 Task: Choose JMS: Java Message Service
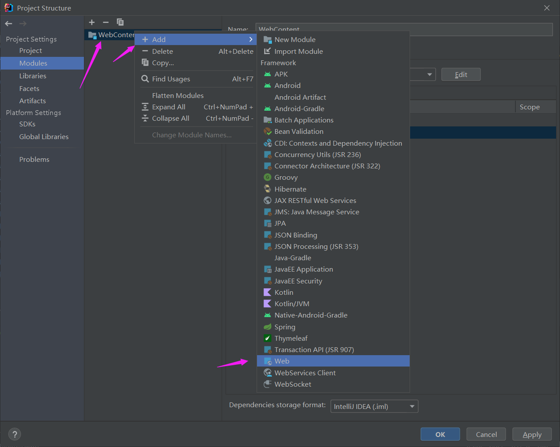pos(333,212)
